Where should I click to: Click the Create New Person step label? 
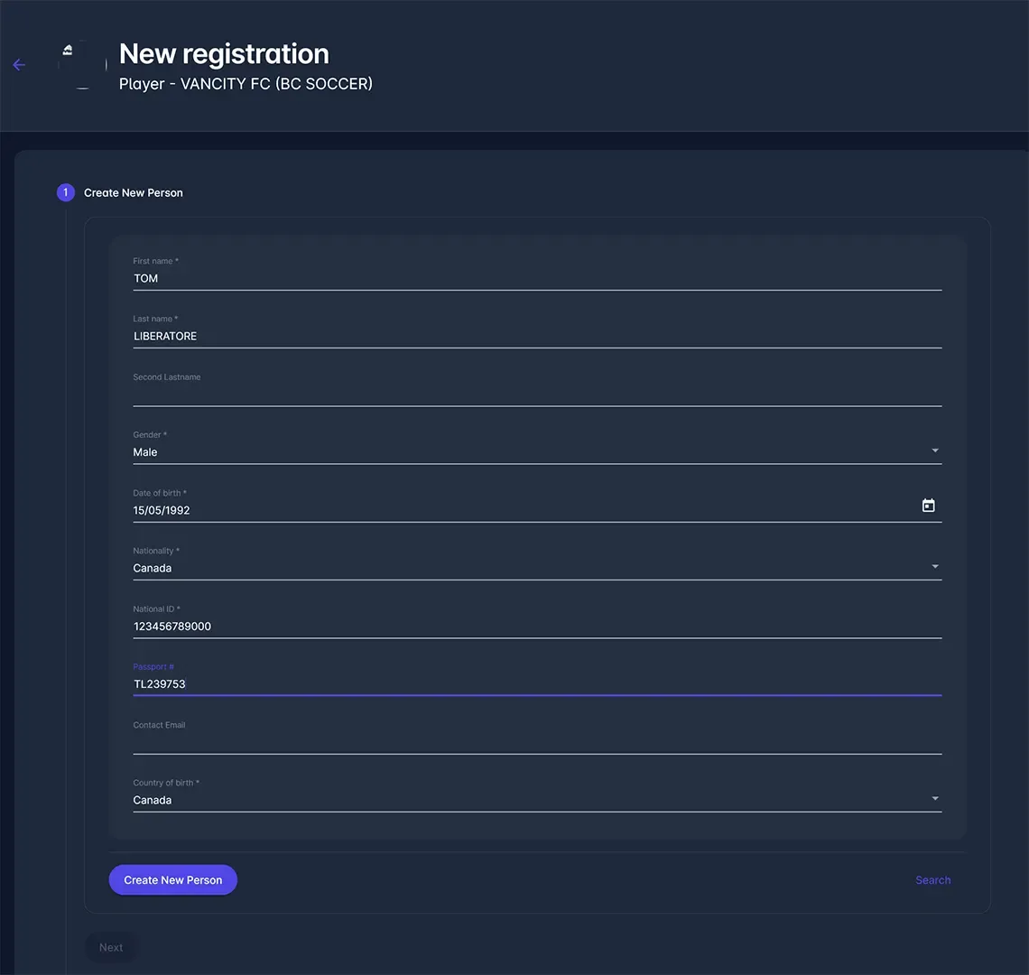pyautogui.click(x=134, y=192)
